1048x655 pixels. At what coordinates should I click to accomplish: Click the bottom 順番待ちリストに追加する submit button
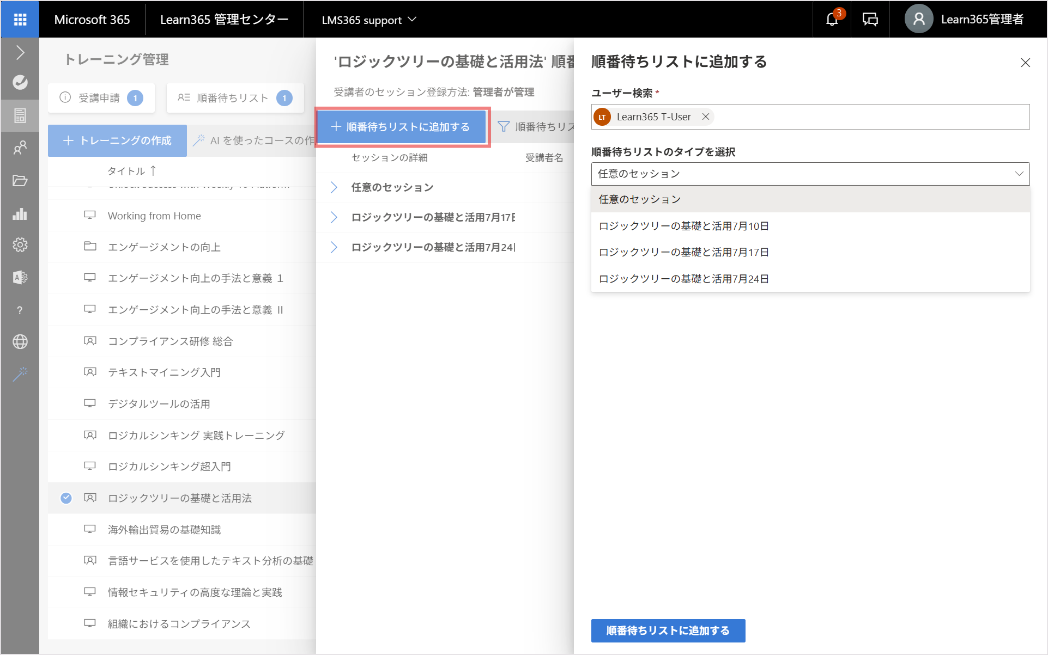tap(668, 630)
